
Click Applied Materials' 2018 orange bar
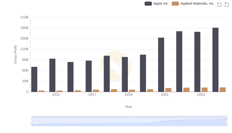click(114, 91)
